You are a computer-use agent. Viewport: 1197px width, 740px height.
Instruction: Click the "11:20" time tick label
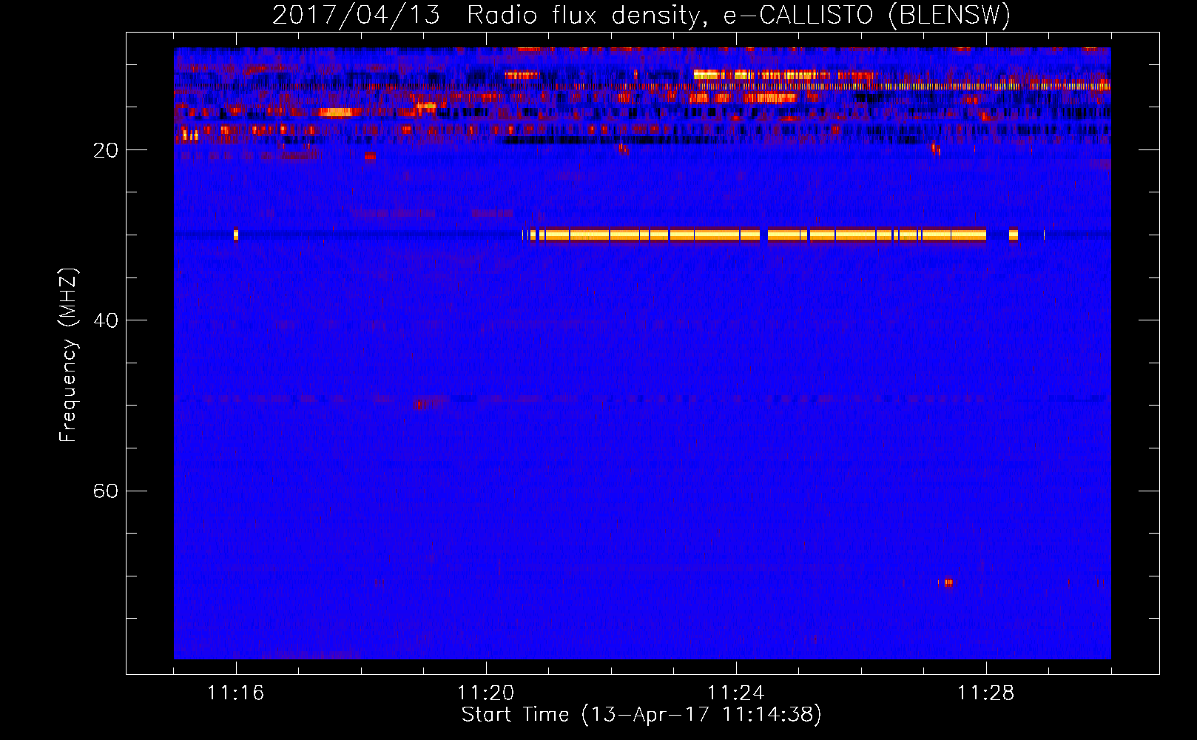[x=486, y=693]
